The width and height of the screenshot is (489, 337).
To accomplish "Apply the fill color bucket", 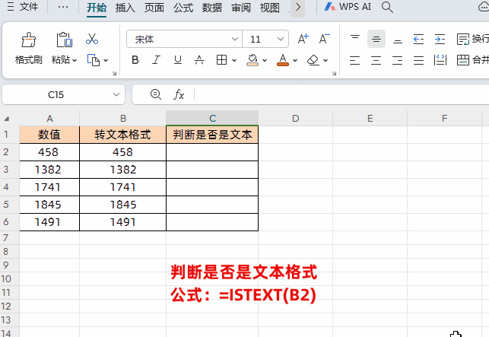I will click(x=252, y=60).
